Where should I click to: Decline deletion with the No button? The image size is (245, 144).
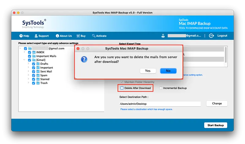pos(168,71)
